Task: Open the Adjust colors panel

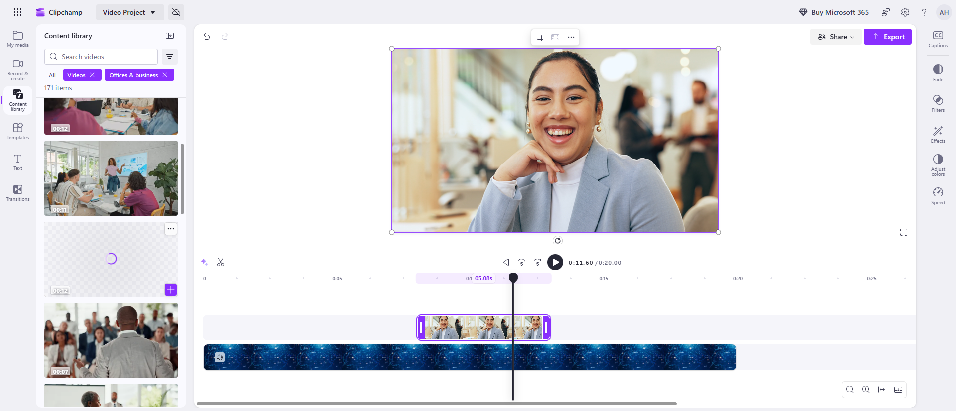Action: click(938, 164)
